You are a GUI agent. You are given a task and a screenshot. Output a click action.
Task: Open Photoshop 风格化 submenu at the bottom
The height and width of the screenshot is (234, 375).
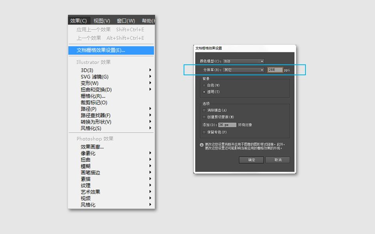(x=111, y=205)
